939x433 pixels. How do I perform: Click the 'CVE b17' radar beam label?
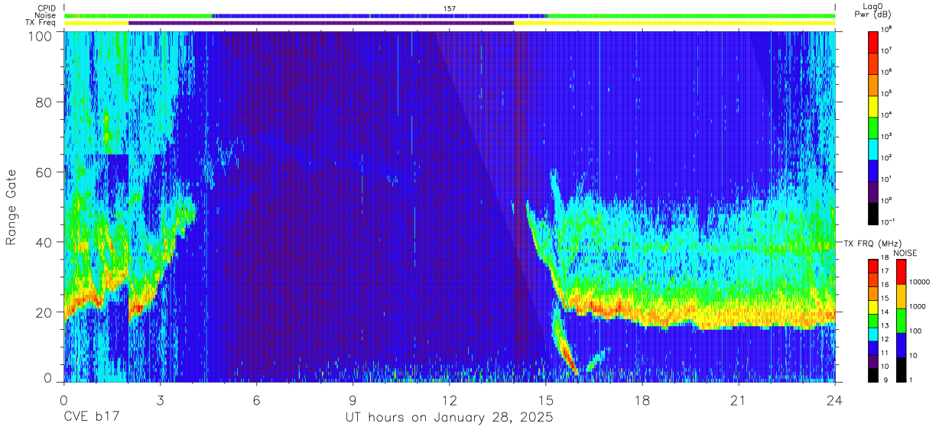(91, 418)
